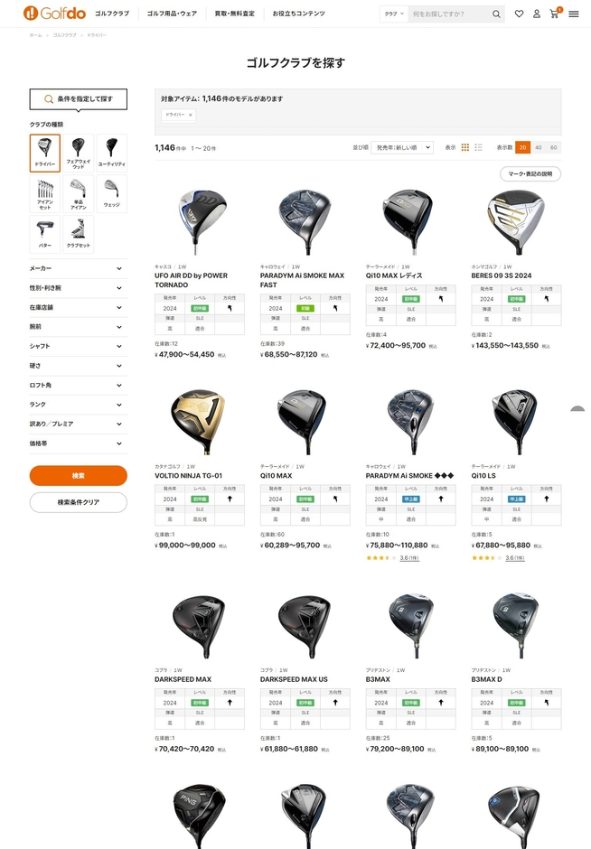
Task: Switch to list view display icon
Action: [478, 147]
